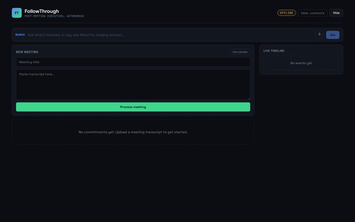Click the Process meeting button
355x222 pixels.
(x=133, y=107)
